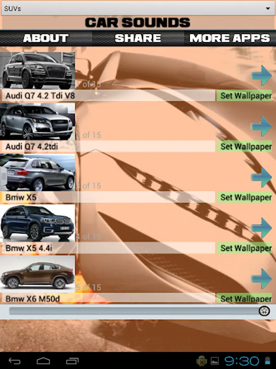Click the battery icon in status bar
Viewport: 276px width, 369px height.
pos(267,361)
